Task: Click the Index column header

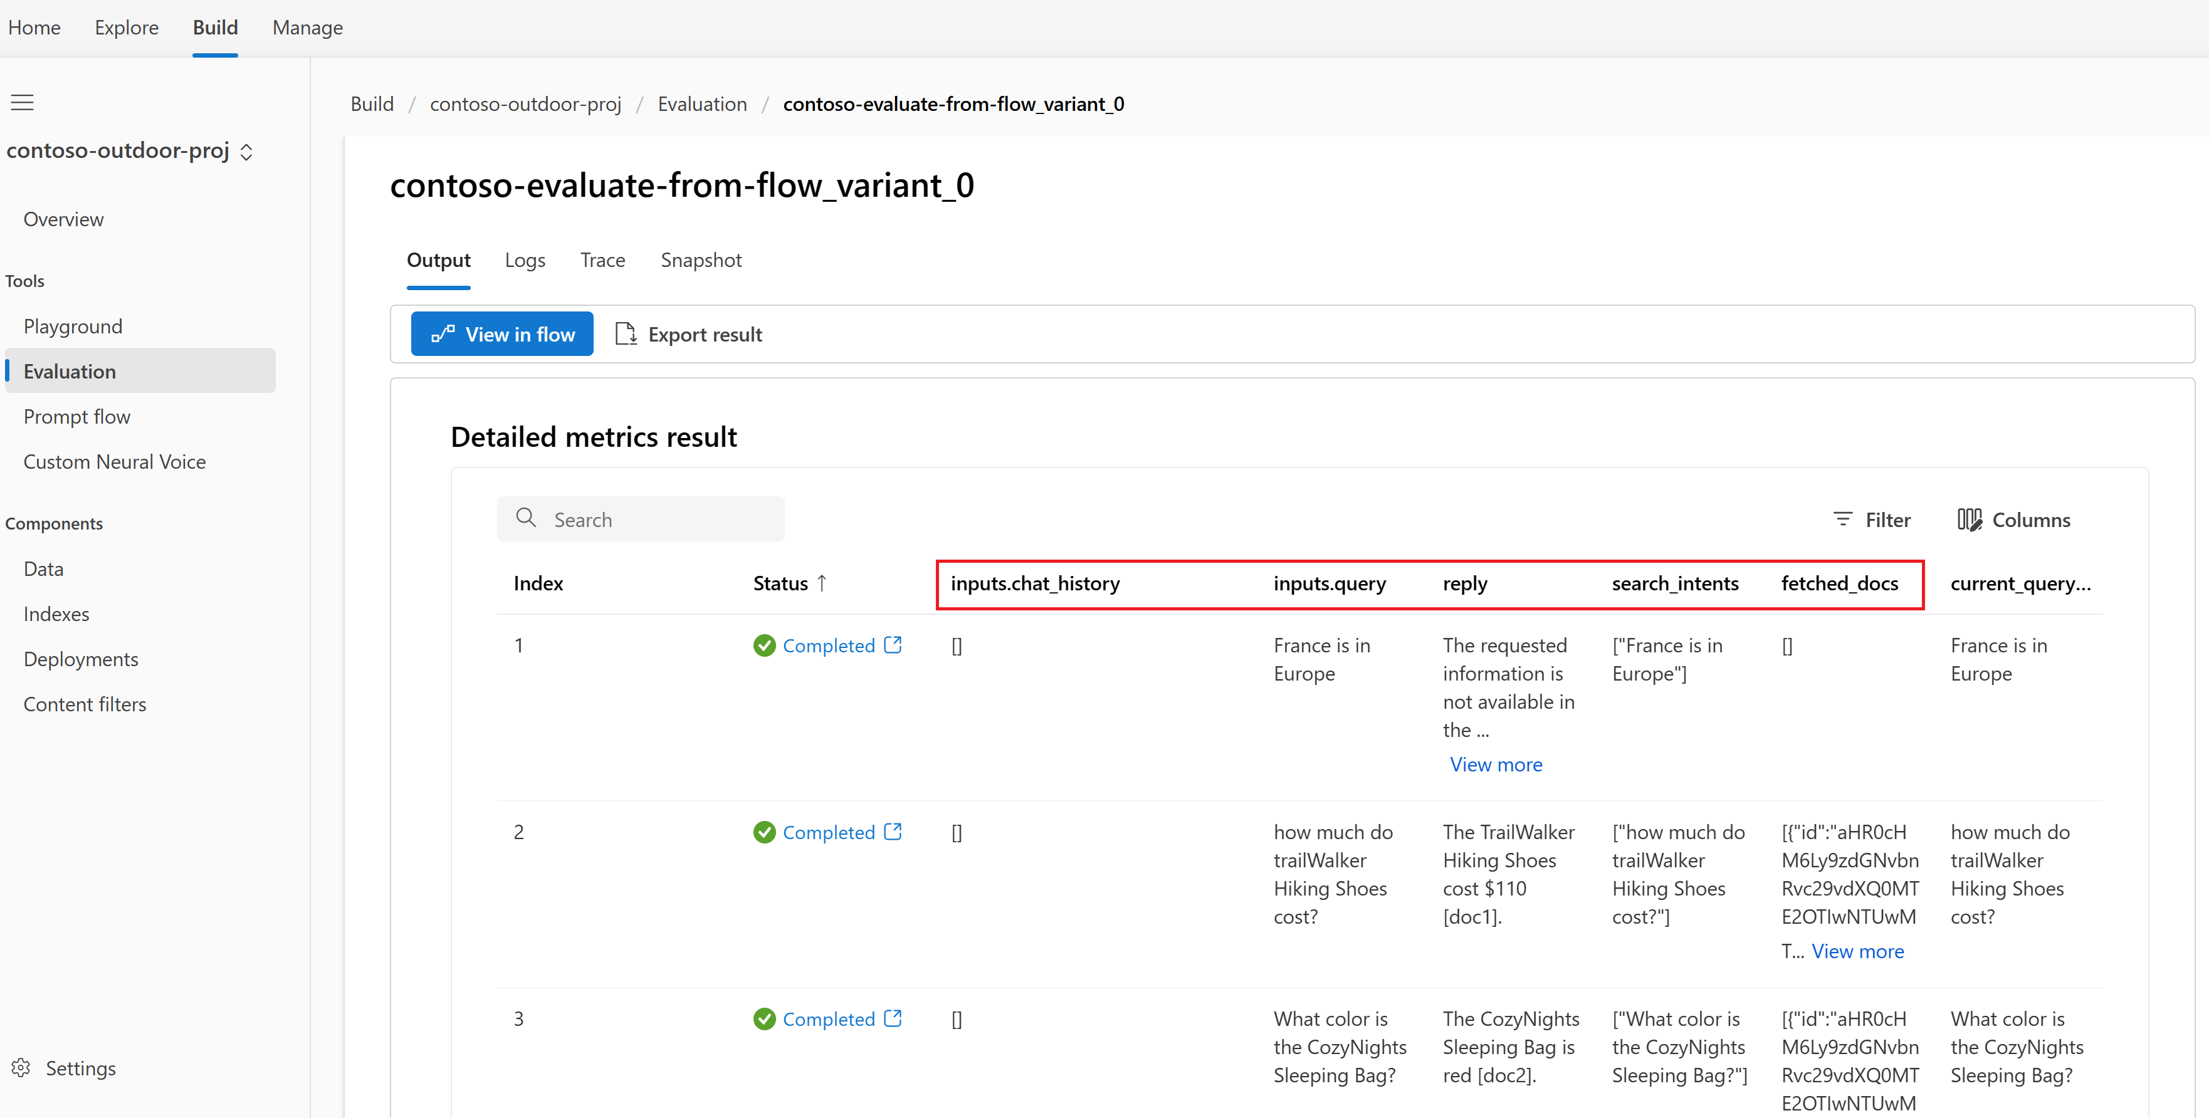Action: point(538,584)
